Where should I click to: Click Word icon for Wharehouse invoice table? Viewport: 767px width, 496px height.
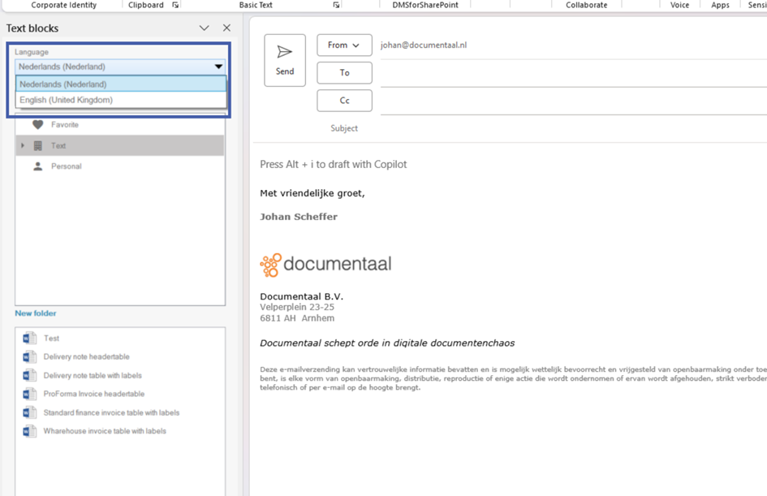point(29,431)
